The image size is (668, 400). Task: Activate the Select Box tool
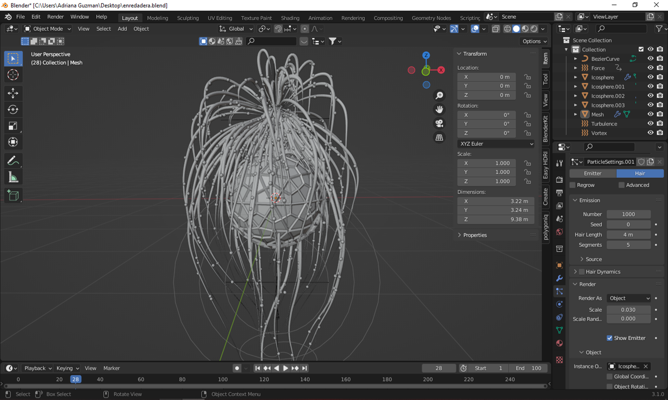click(13, 58)
